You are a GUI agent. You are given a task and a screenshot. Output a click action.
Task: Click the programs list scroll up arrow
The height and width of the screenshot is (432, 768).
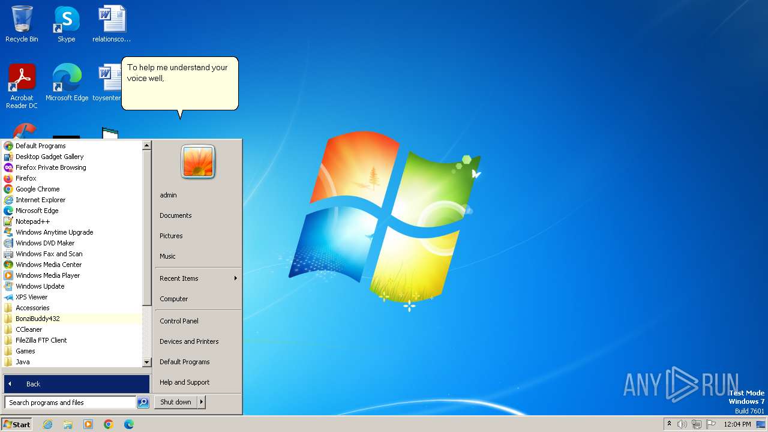click(146, 145)
